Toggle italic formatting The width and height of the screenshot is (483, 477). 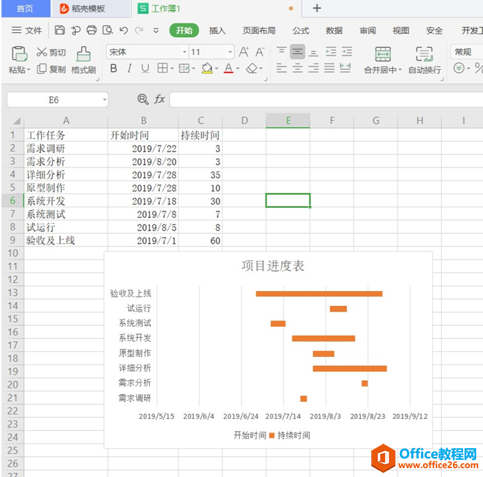[x=130, y=68]
